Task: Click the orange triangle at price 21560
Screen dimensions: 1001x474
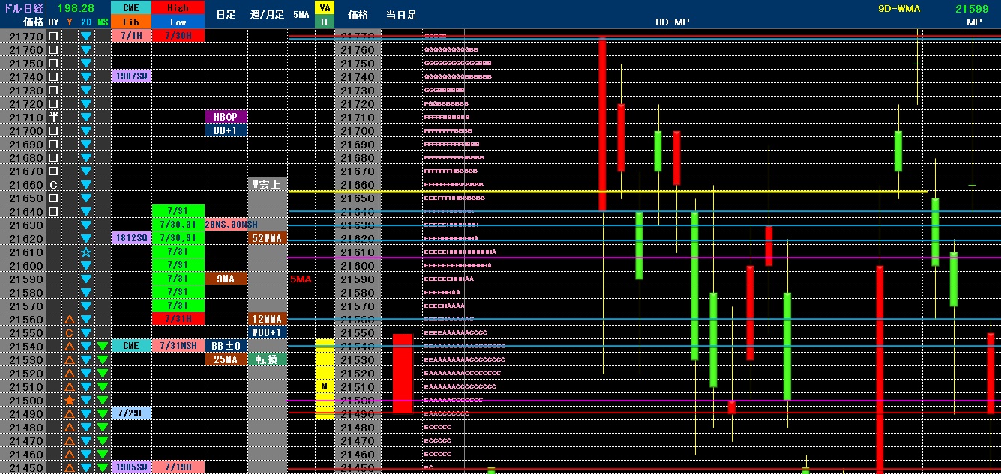Action: (70, 320)
